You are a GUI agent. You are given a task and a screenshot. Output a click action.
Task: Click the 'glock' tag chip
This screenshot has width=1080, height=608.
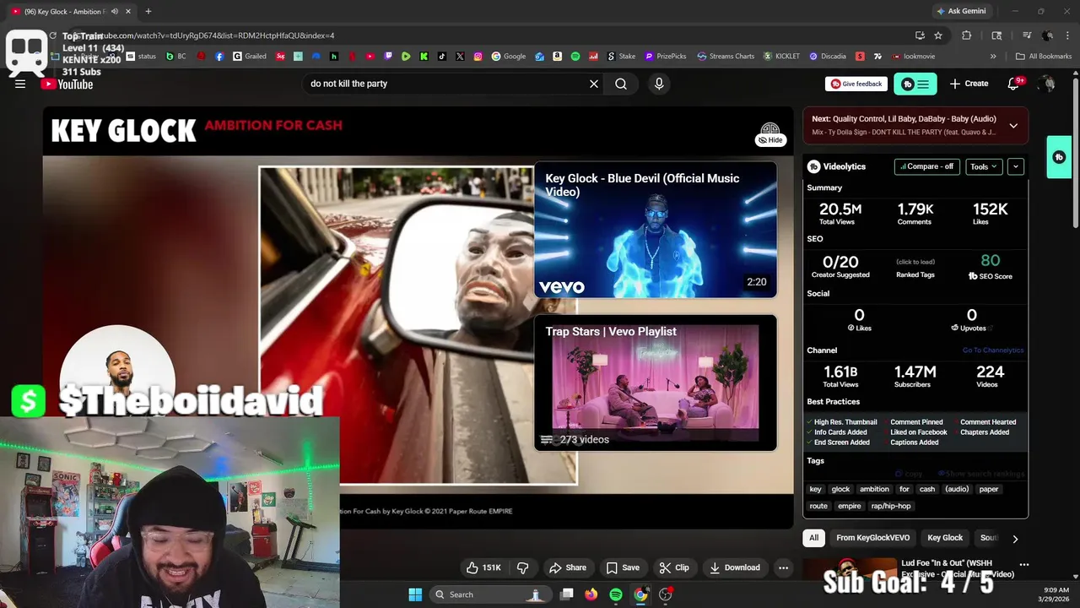(x=841, y=489)
